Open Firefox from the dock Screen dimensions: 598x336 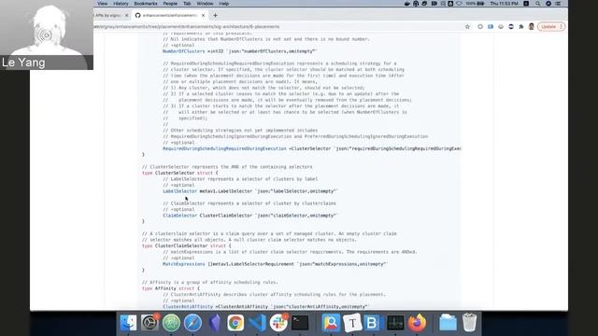click(417, 323)
